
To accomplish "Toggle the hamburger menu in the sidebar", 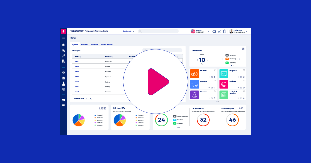I will tap(63, 38).
